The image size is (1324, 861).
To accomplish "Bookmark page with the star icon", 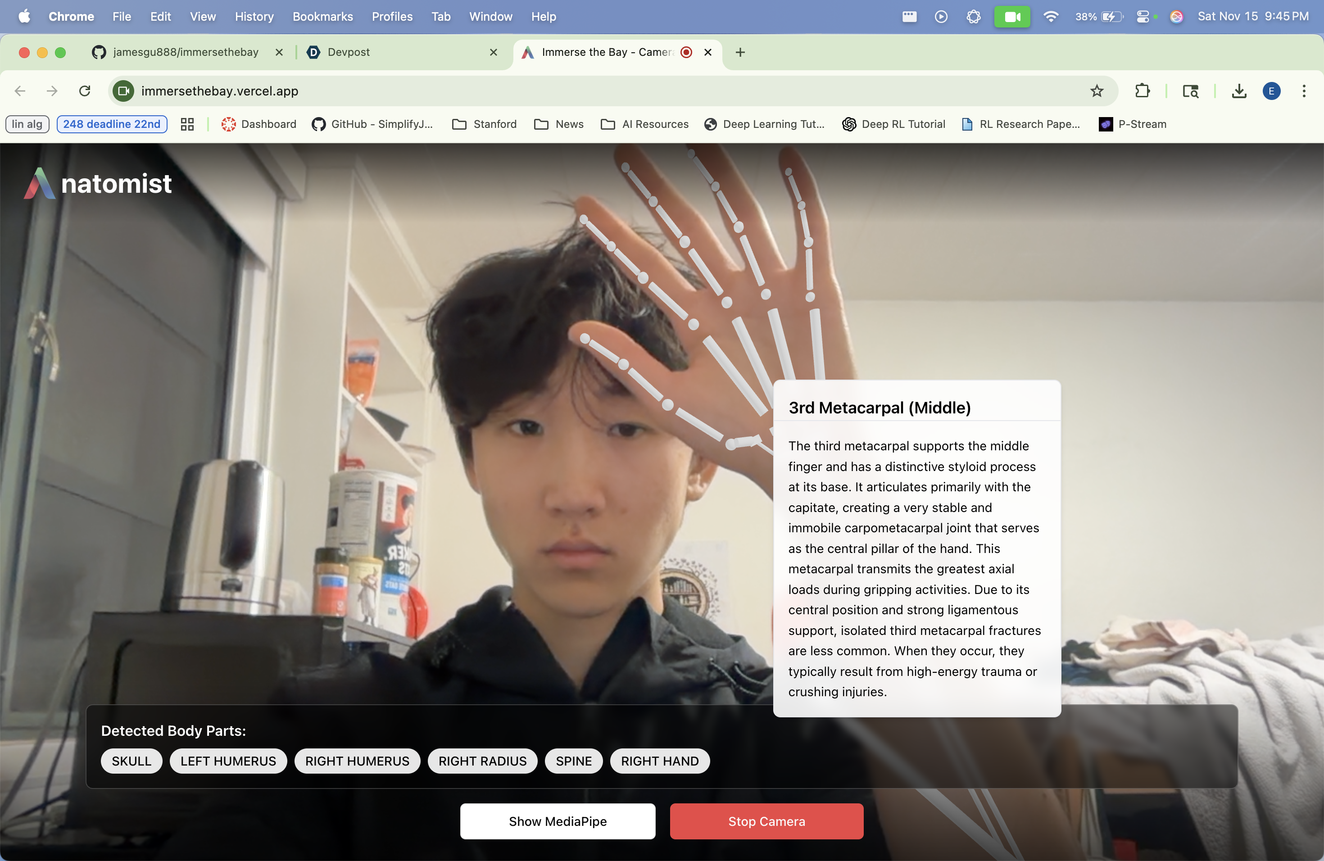I will 1097,91.
